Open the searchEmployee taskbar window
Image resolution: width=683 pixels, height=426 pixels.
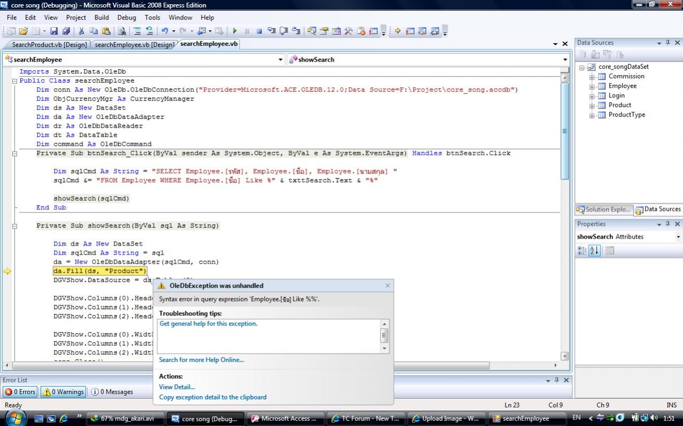(x=527, y=419)
